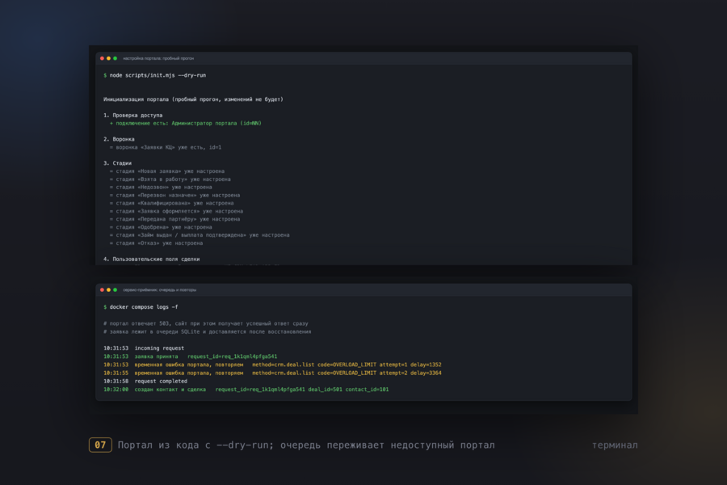The width and height of the screenshot is (727, 485).
Task: Click heading «4. Пользовательские поля сделки»
Action: pos(152,259)
